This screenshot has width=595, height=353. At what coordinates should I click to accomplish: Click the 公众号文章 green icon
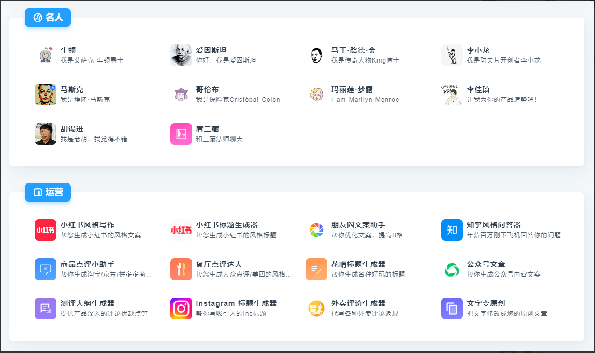click(452, 269)
